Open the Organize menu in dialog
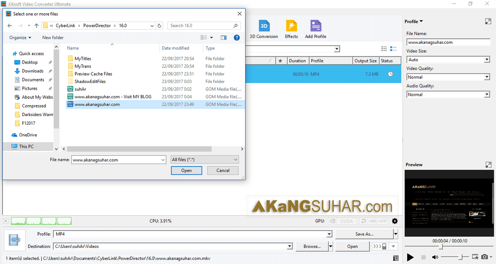 (20, 38)
